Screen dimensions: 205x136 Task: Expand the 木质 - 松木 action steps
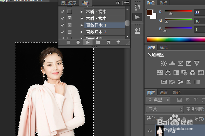coord(82,12)
